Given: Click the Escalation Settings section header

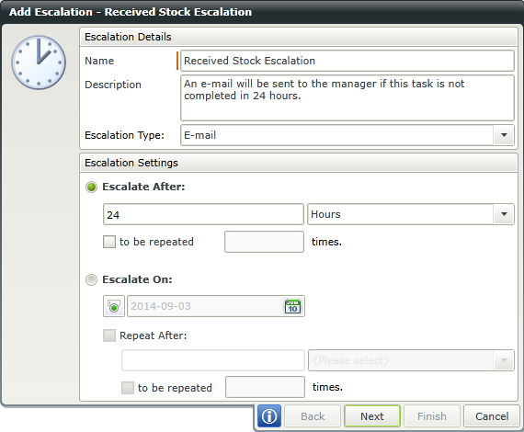Looking at the screenshot, I should [299, 163].
